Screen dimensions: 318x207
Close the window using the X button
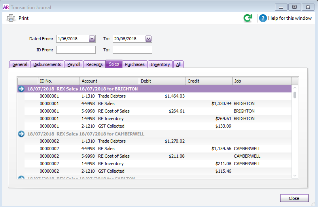coord(308,7)
